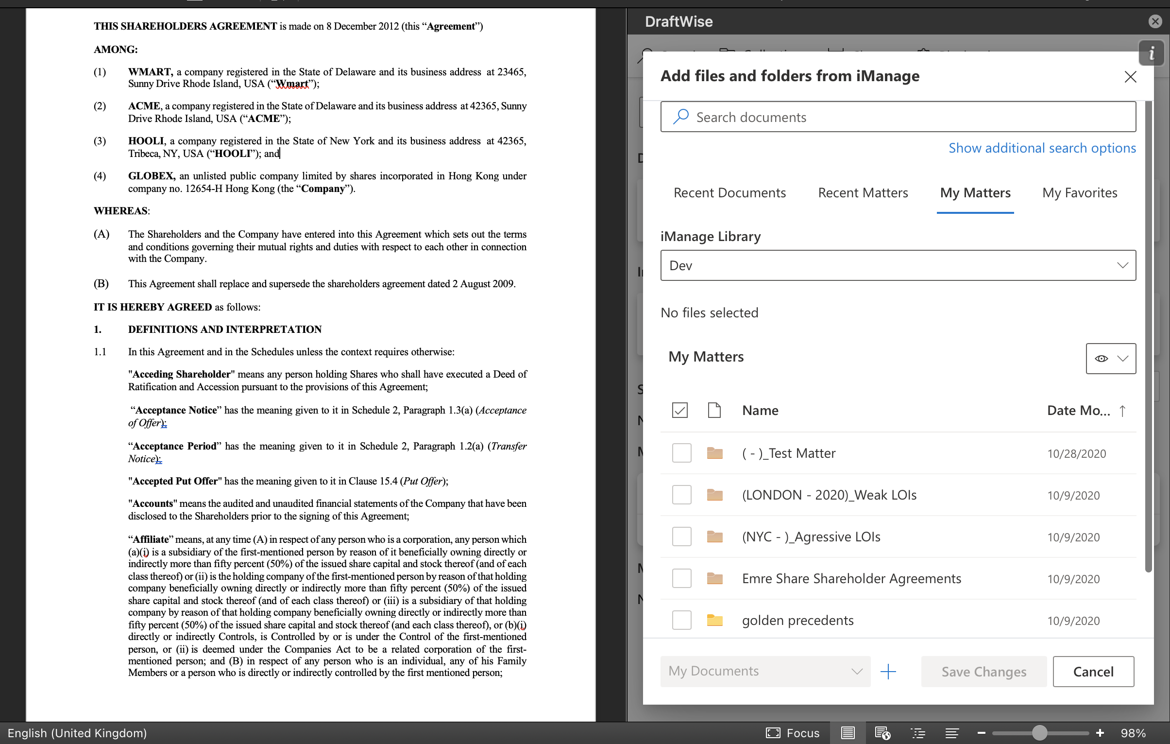
Task: Click the Save Changes button
Action: tap(983, 672)
